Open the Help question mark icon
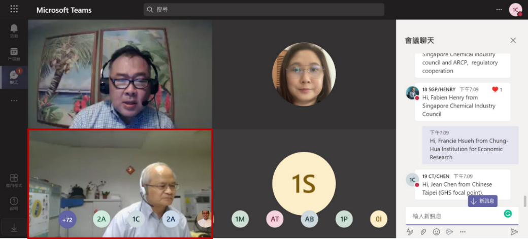Image resolution: width=528 pixels, height=239 pixels. click(x=14, y=203)
